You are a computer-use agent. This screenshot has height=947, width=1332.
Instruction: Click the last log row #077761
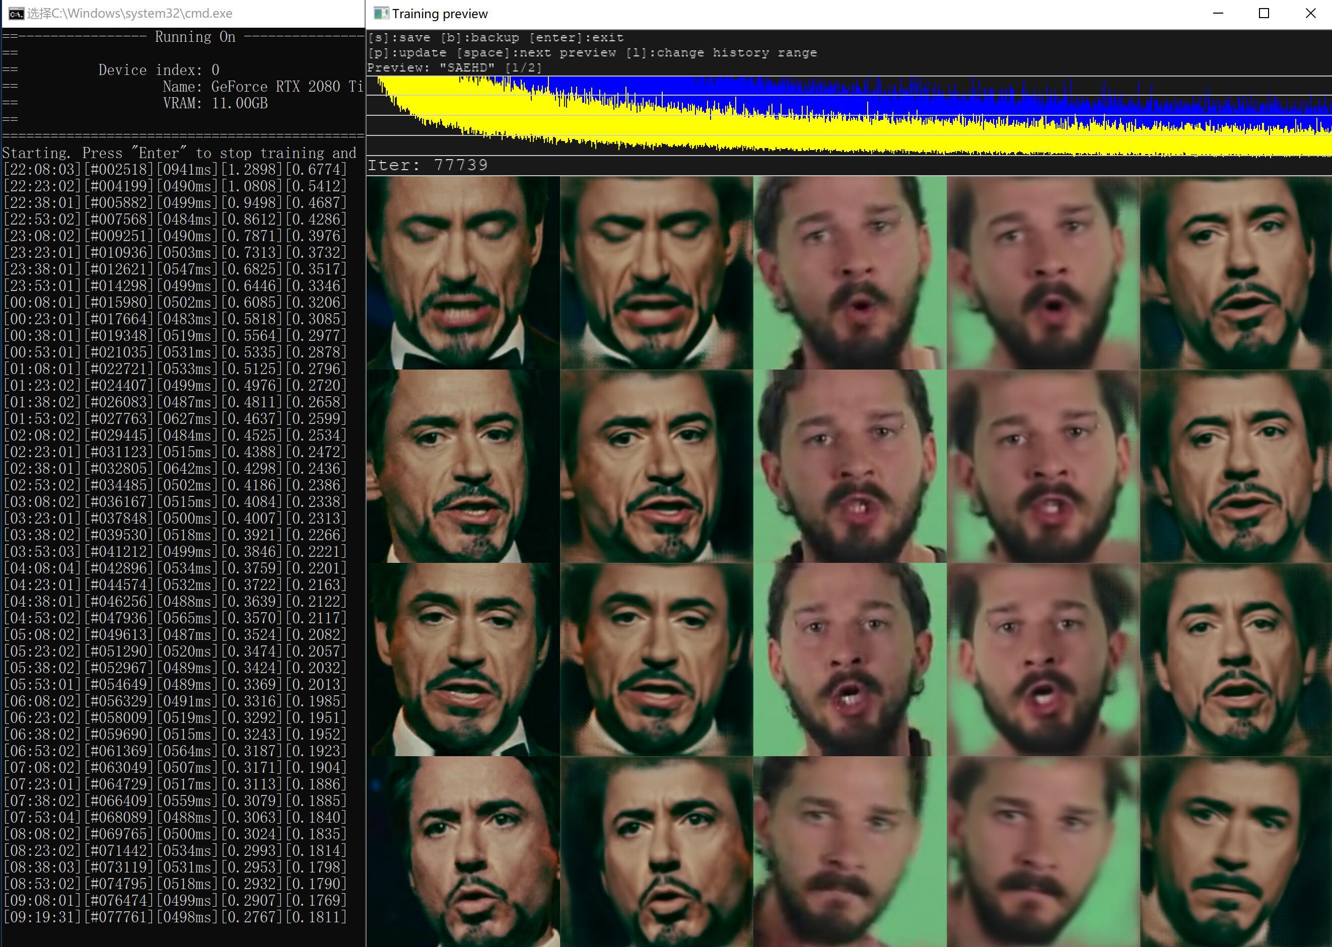pos(175,917)
